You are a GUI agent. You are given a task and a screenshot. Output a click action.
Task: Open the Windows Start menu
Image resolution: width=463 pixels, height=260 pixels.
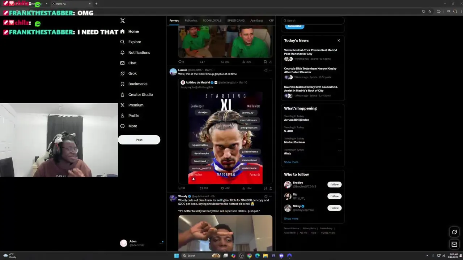click(x=177, y=256)
